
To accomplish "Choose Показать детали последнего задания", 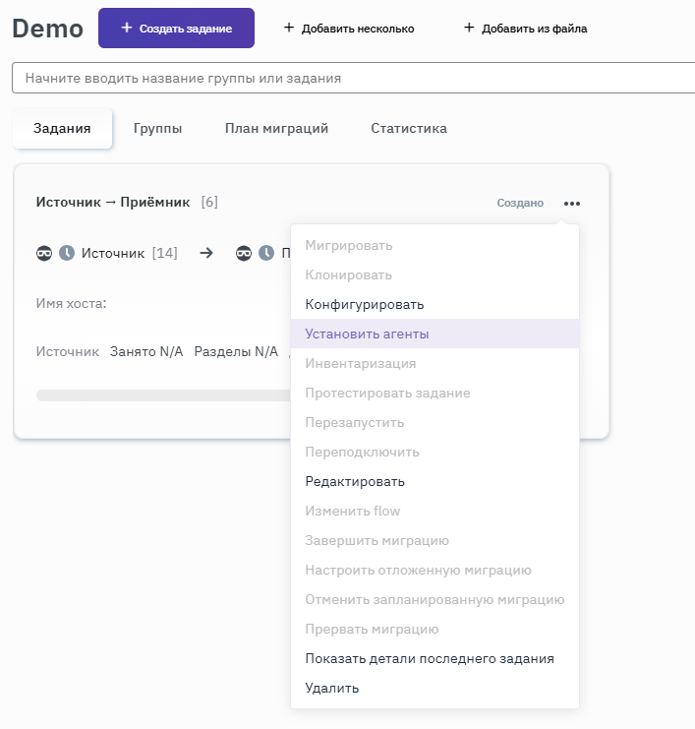I will (430, 659).
